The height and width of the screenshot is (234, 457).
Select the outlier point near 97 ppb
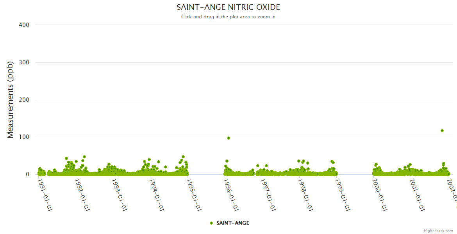pos(228,138)
